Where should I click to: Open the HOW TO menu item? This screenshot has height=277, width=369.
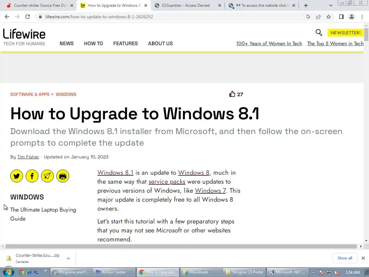pyautogui.click(x=94, y=43)
